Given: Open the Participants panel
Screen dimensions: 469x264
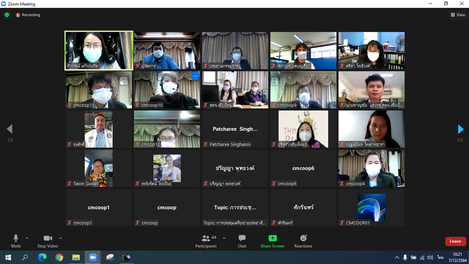Looking at the screenshot, I should (x=206, y=241).
